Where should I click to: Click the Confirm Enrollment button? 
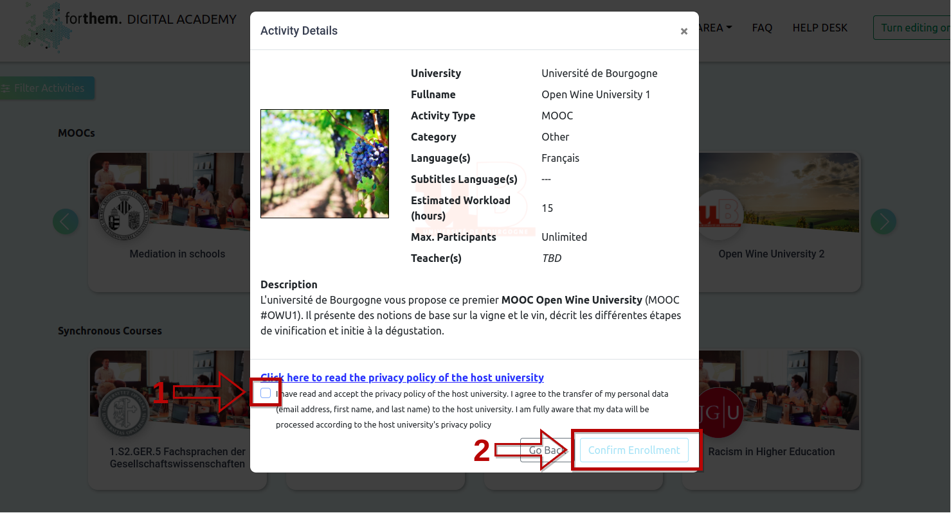pos(634,450)
